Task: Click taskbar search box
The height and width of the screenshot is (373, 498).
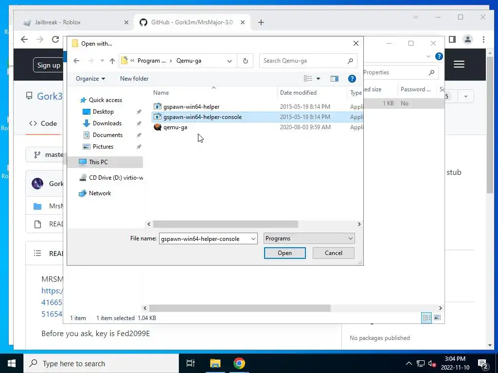Action: [x=101, y=363]
